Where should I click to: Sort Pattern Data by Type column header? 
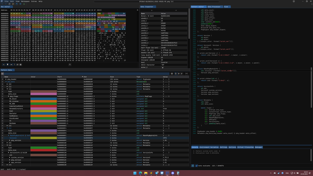coord(149,77)
